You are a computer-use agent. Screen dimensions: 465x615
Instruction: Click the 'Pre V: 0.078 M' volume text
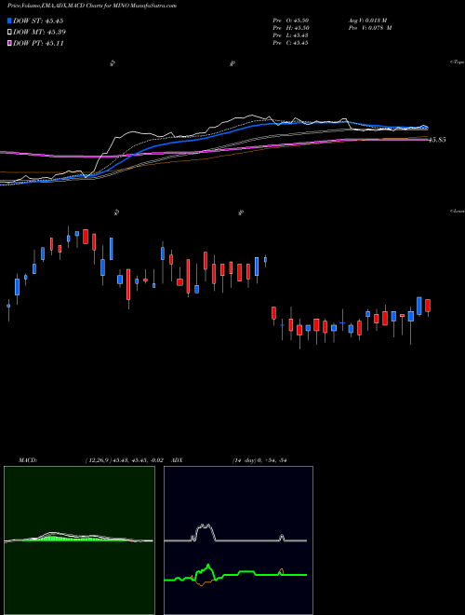click(x=370, y=27)
